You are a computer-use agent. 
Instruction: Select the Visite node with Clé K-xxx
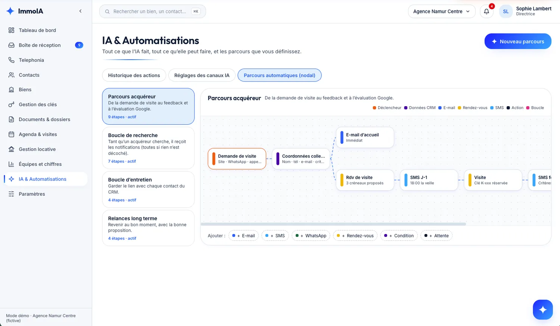pyautogui.click(x=493, y=180)
